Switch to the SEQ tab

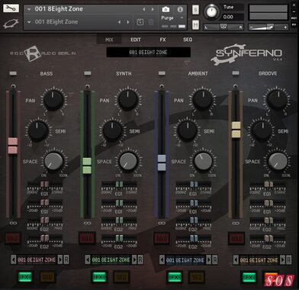[188, 40]
